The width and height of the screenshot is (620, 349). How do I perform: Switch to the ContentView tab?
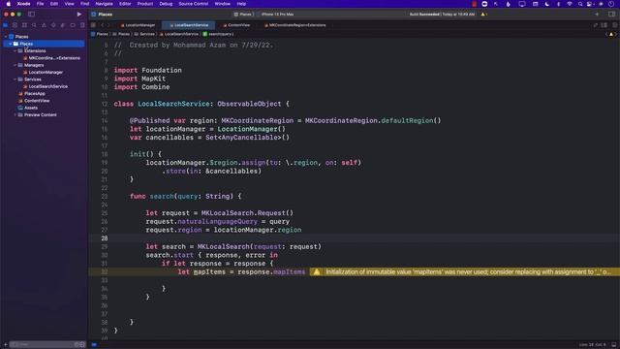click(x=236, y=25)
